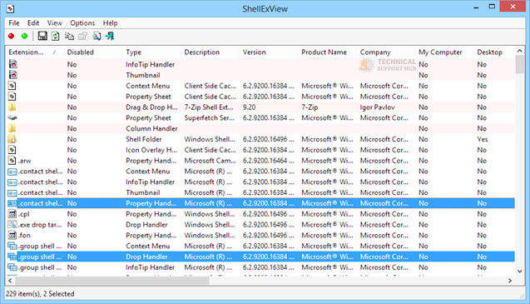The height and width of the screenshot is (304, 530).
Task: Click the vertical scrollbar thumb
Action: tap(519, 64)
